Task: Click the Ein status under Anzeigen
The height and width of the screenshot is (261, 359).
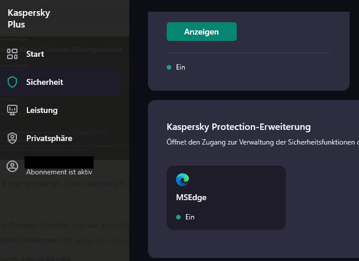Action: pyautogui.click(x=181, y=67)
